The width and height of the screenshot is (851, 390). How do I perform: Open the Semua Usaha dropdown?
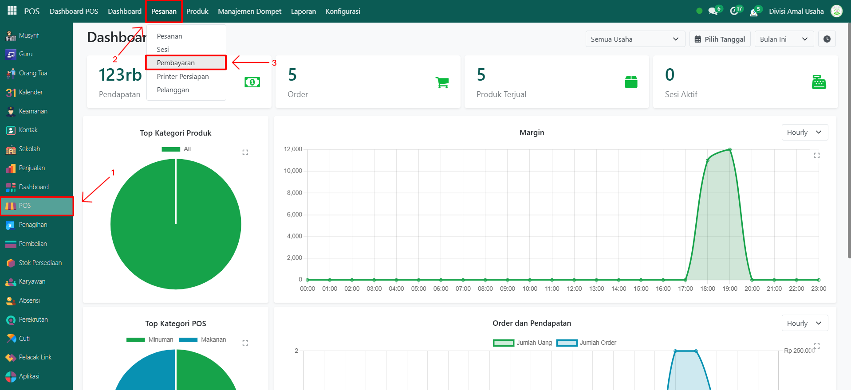click(634, 39)
